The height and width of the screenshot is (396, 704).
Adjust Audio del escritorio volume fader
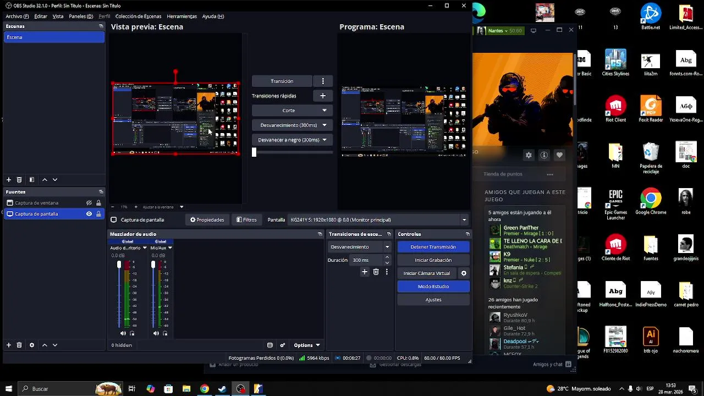coord(119,265)
